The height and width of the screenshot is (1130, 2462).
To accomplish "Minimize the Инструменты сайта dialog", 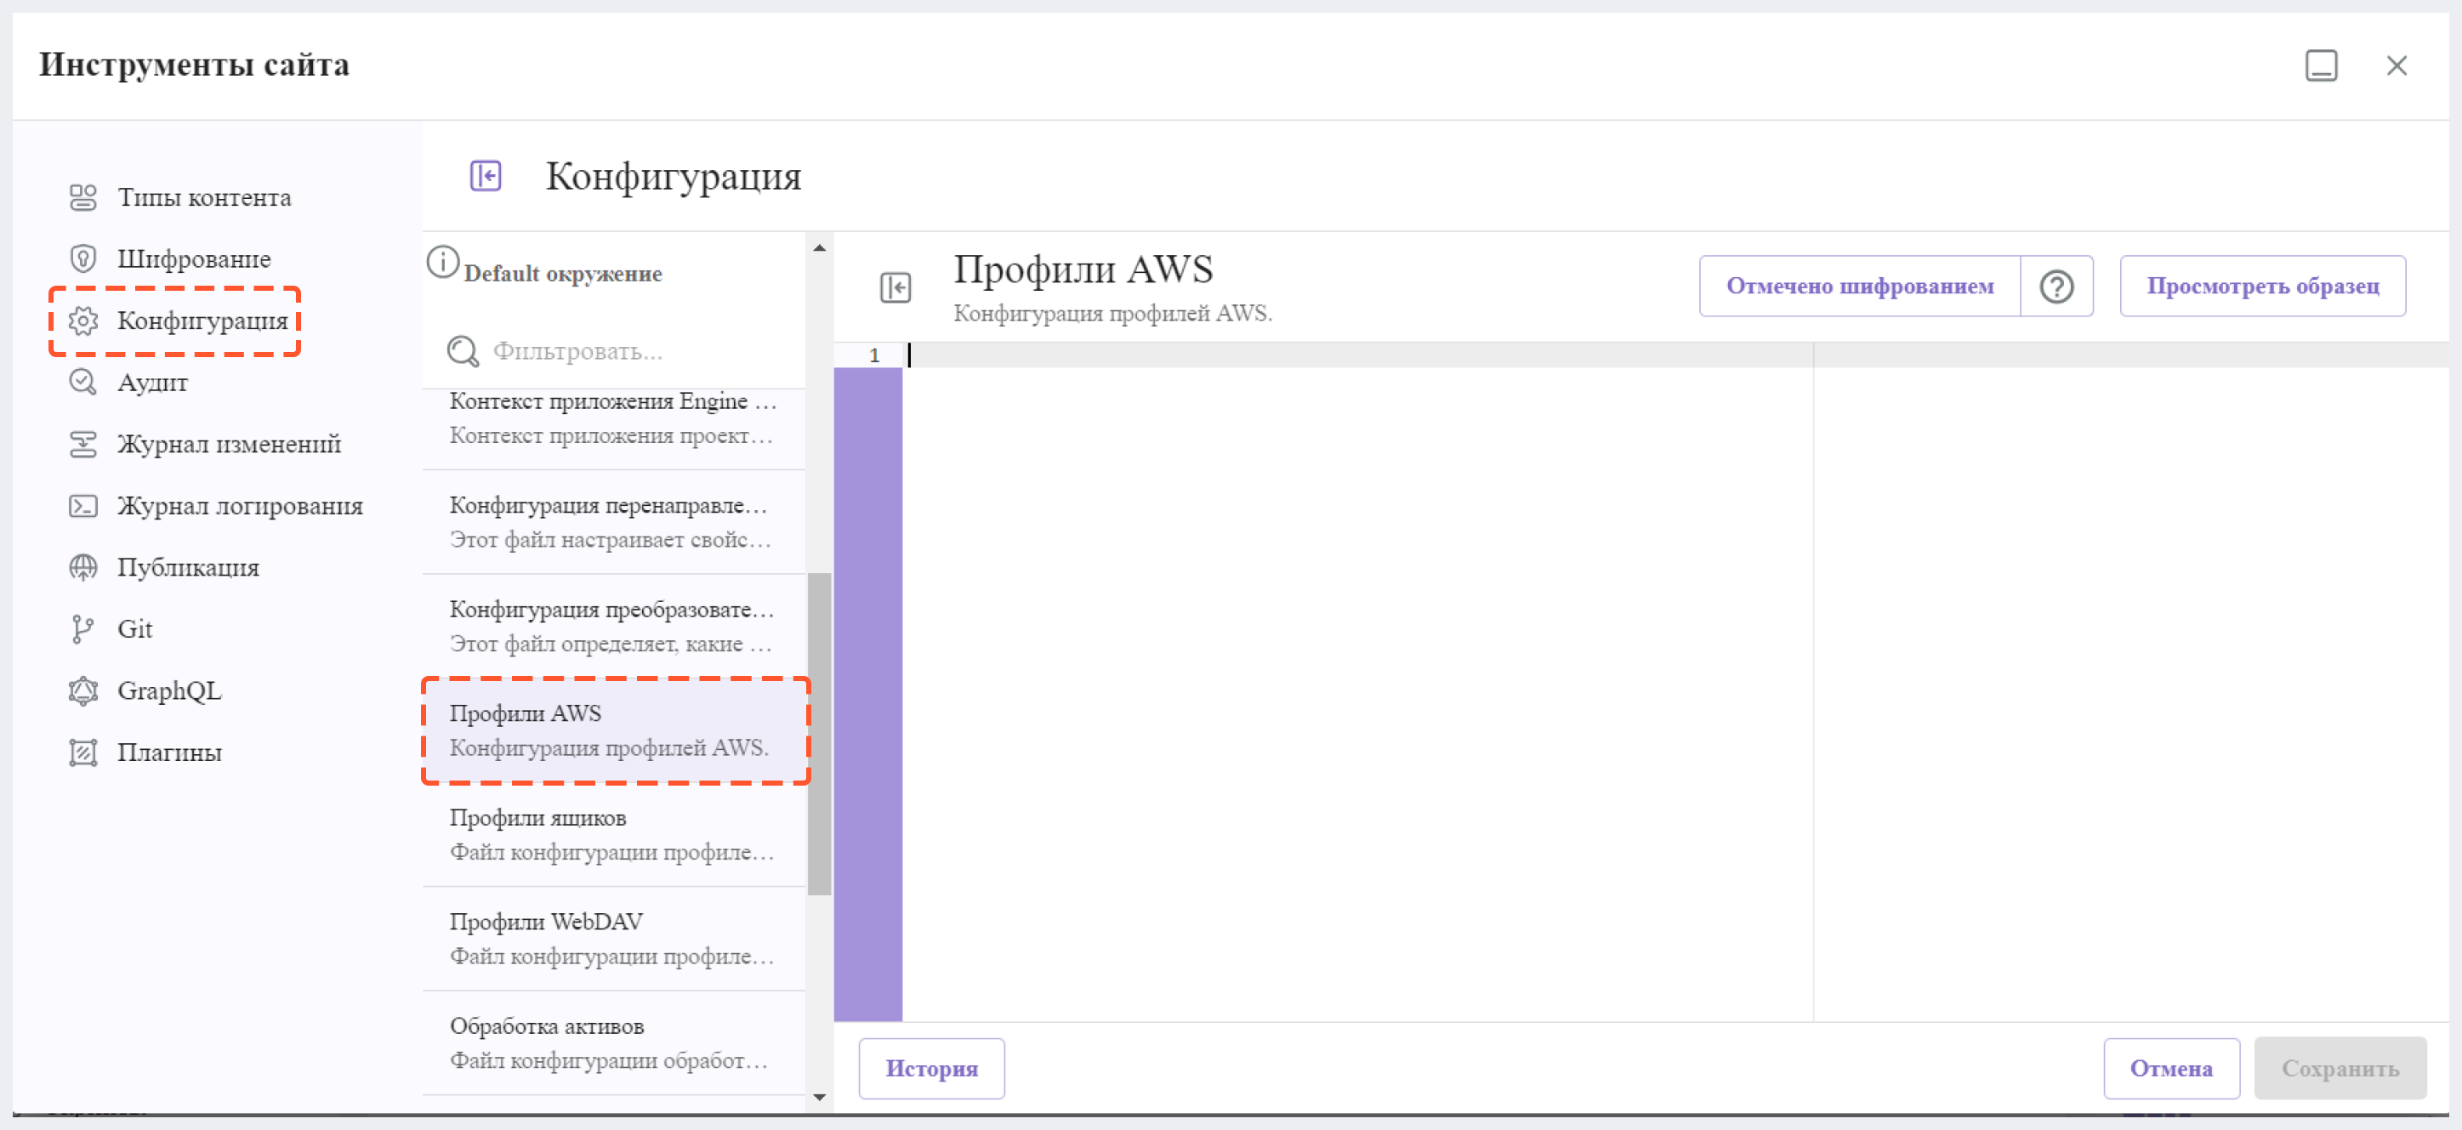I will tap(2322, 66).
